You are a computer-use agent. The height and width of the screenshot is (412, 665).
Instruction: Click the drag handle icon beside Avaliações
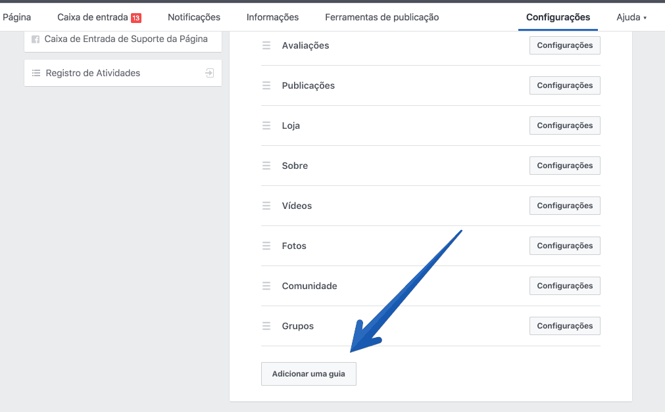266,45
